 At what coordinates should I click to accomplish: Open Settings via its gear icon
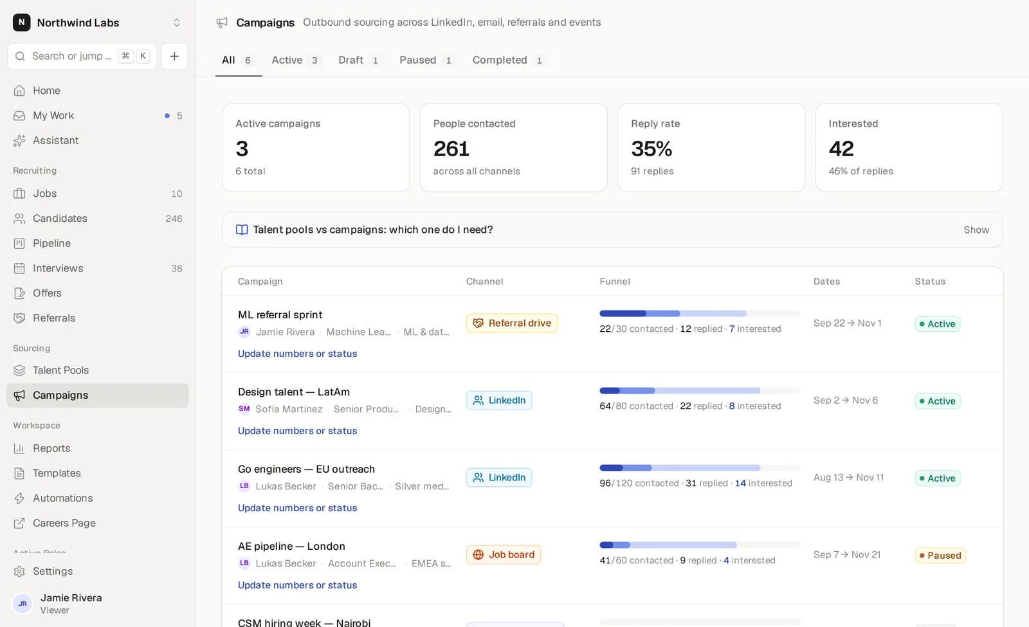(19, 572)
